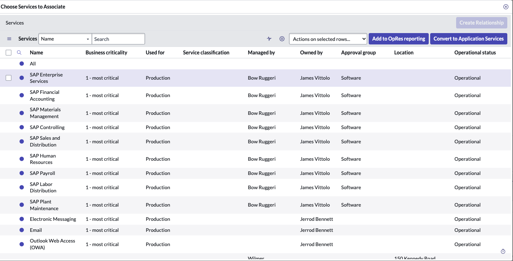
Task: Sort by the Service classification column
Action: [x=206, y=53]
